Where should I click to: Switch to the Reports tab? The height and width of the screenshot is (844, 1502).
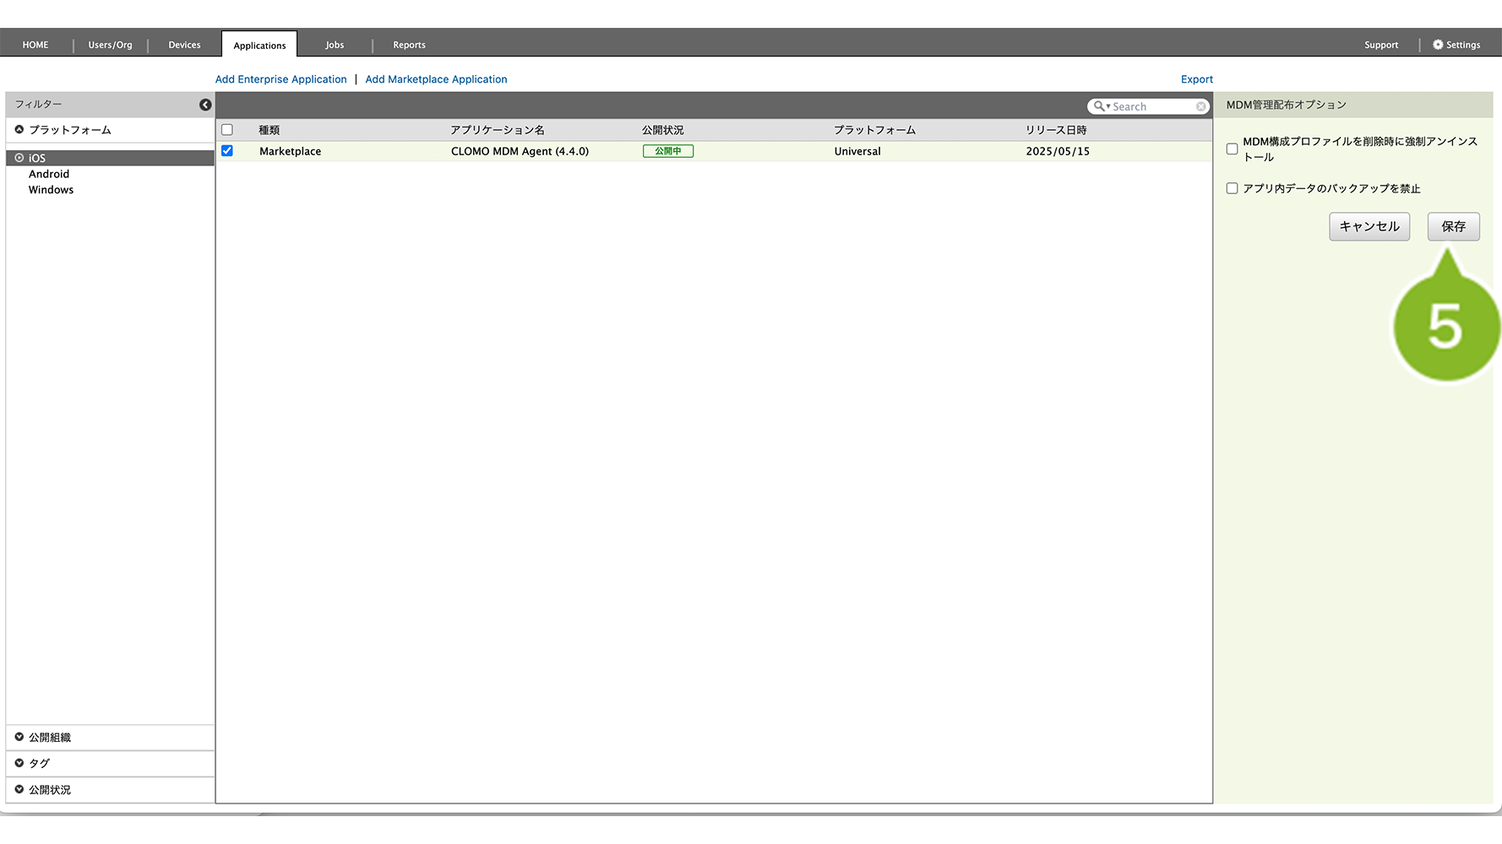coord(409,45)
